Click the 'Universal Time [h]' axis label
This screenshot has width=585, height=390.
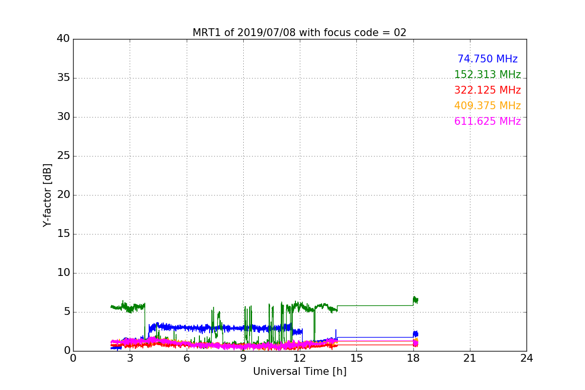coord(299,371)
